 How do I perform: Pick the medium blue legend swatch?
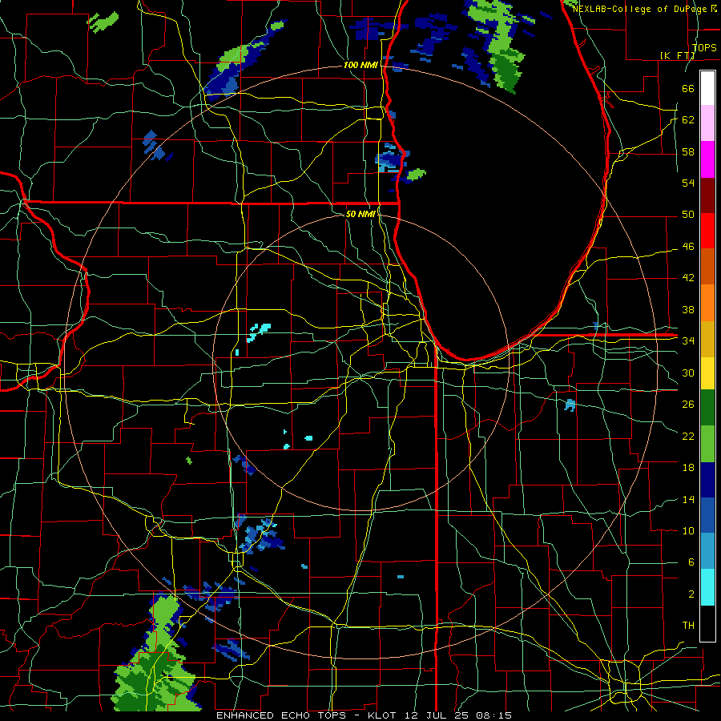click(x=707, y=515)
